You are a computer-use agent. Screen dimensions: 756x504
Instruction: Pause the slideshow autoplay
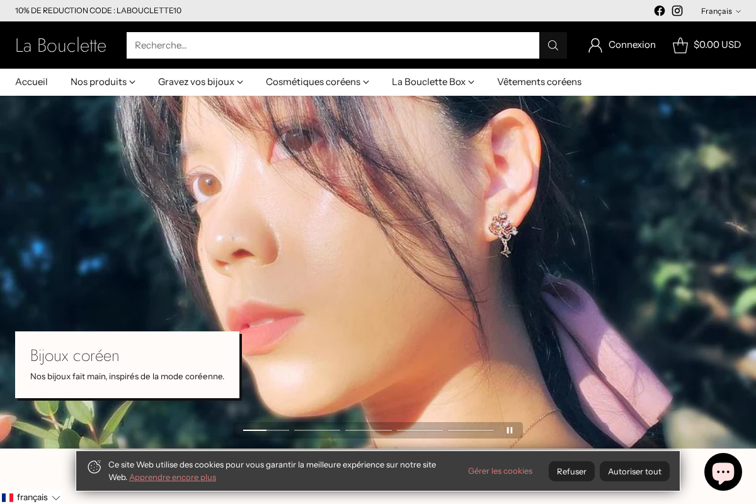(x=510, y=430)
